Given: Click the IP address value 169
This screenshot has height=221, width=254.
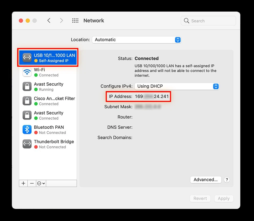Looking at the screenshot, I should (152, 97).
